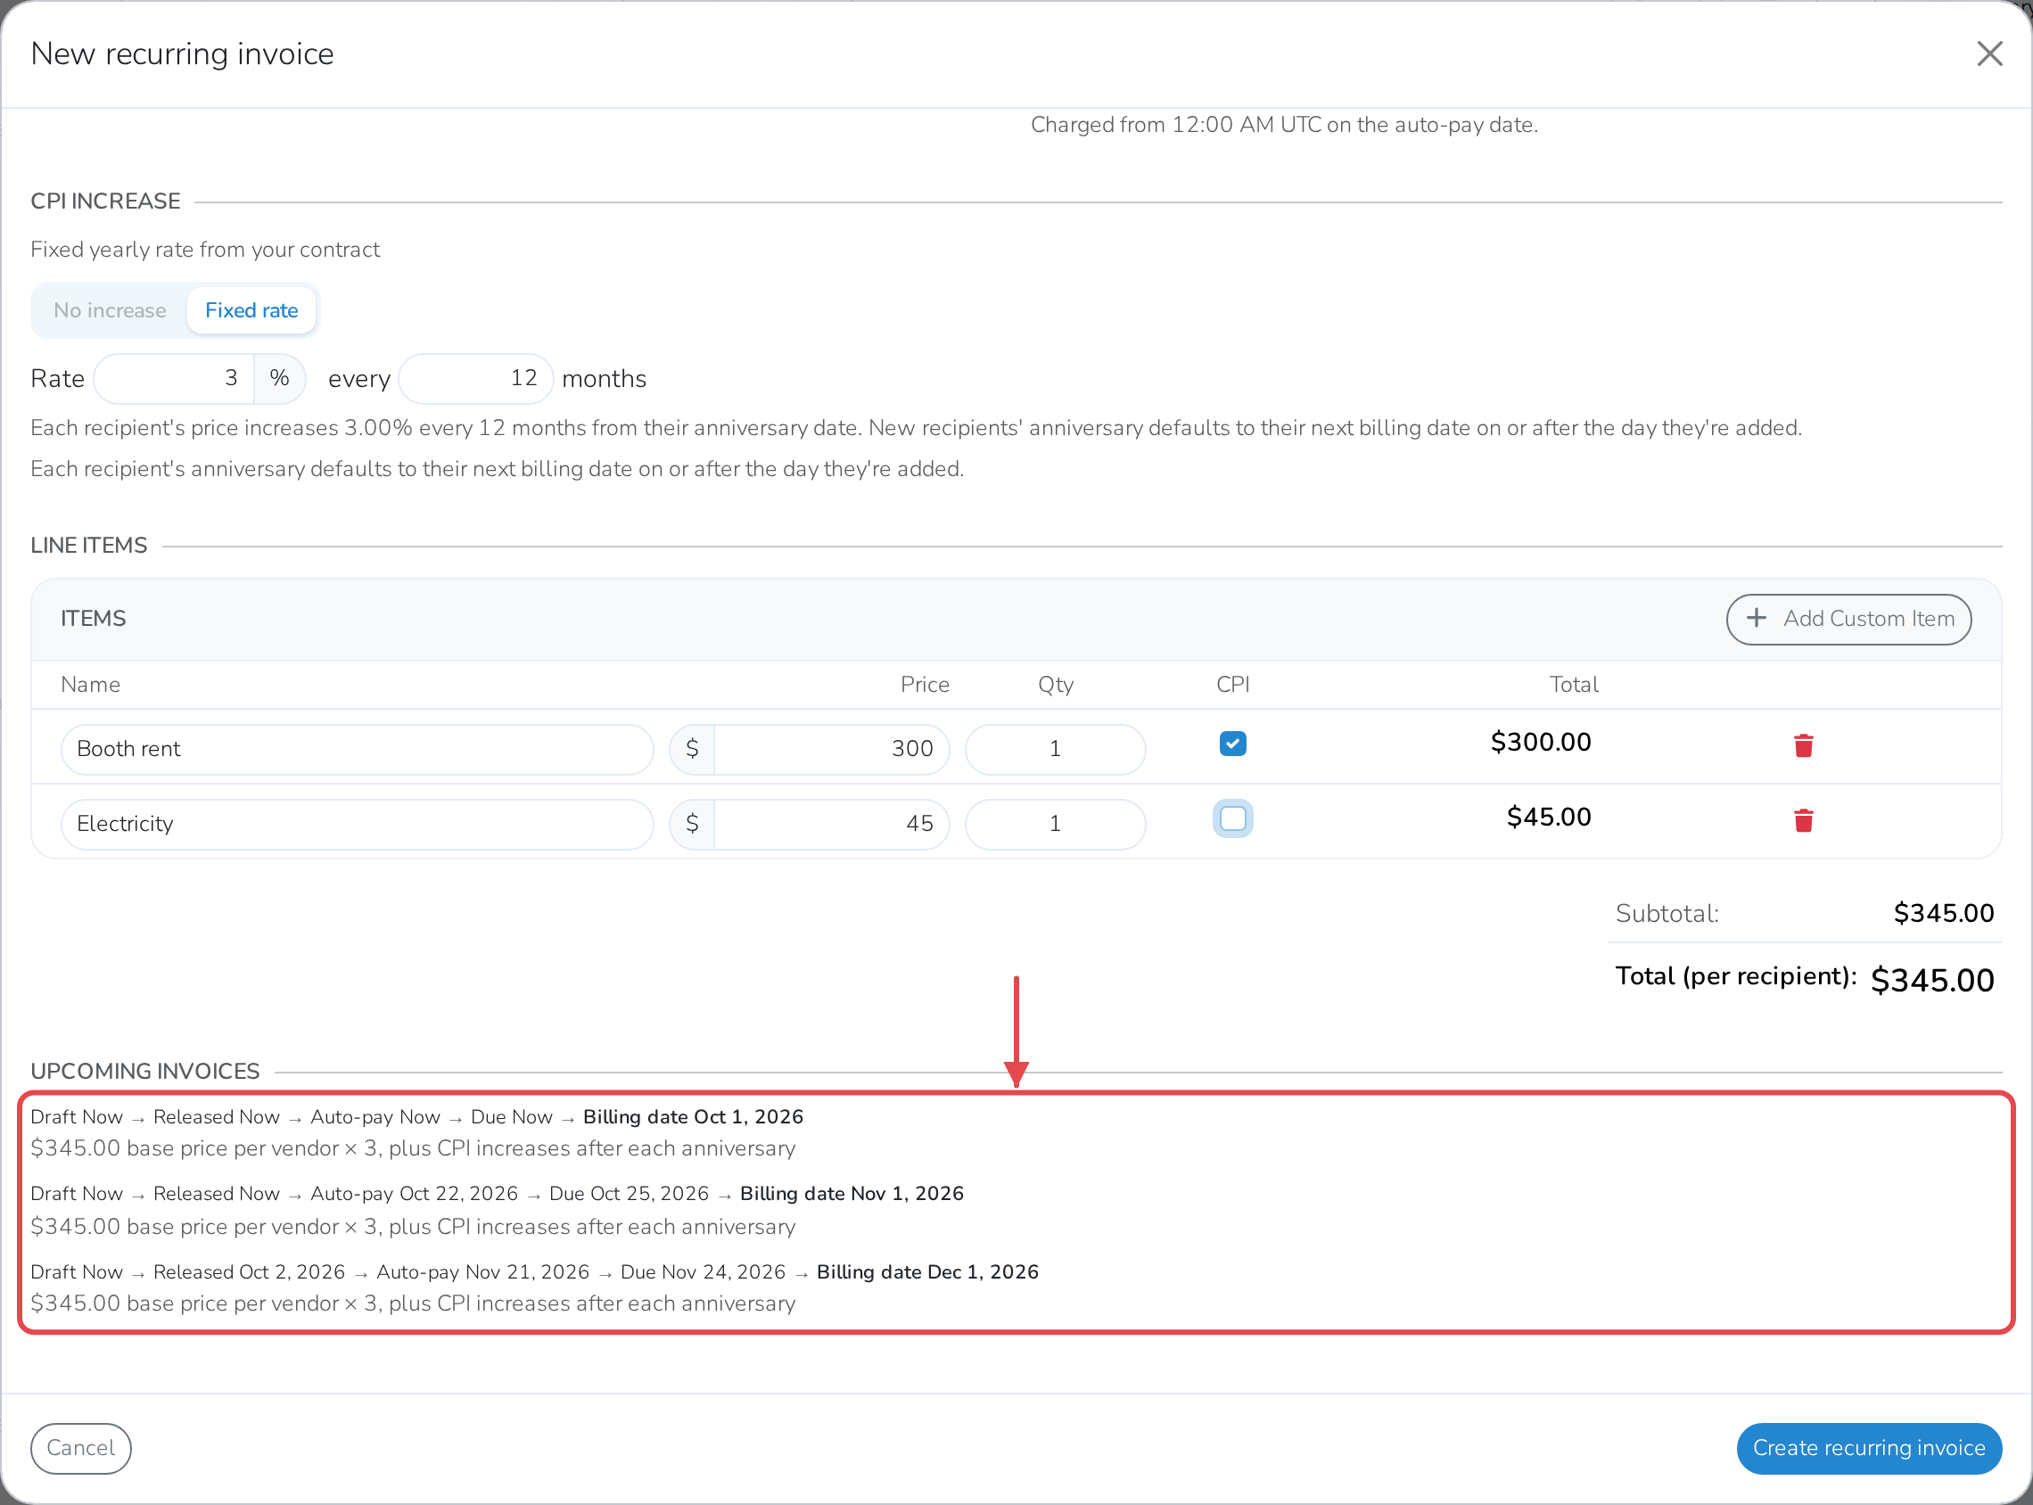
Task: Click the LINE ITEMS section heading
Action: pyautogui.click(x=88, y=546)
